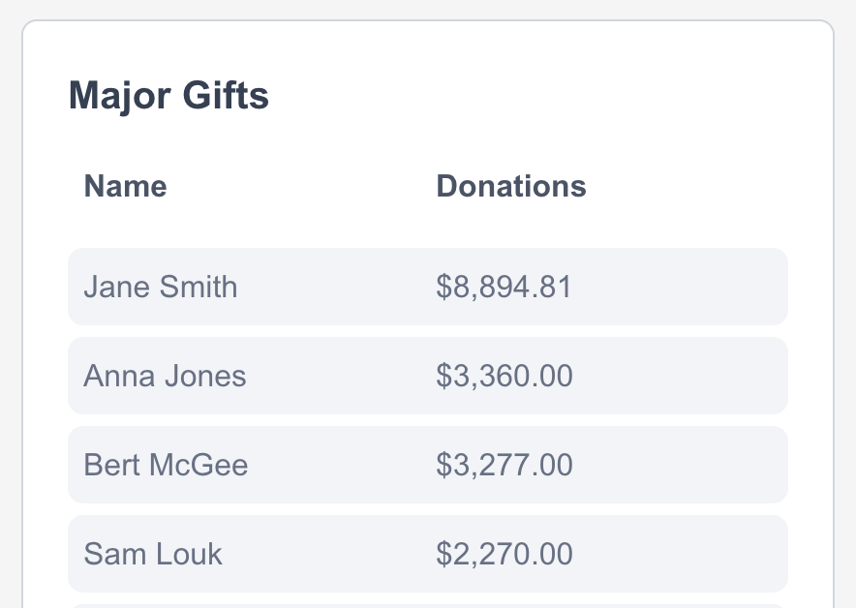Click empty row space right of $3,277.00

pos(688,465)
